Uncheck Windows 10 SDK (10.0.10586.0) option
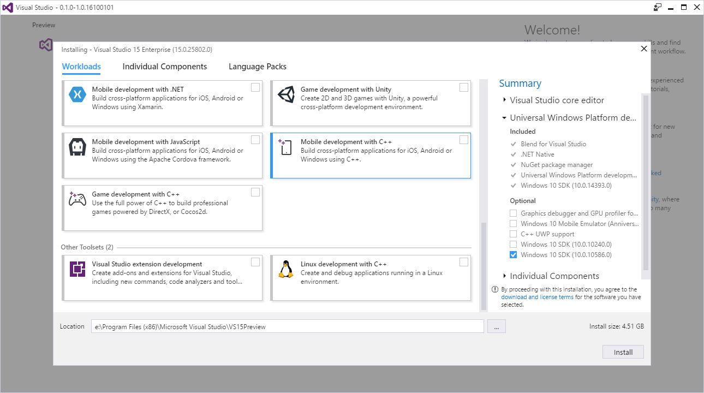The width and height of the screenshot is (704, 393). tap(513, 255)
